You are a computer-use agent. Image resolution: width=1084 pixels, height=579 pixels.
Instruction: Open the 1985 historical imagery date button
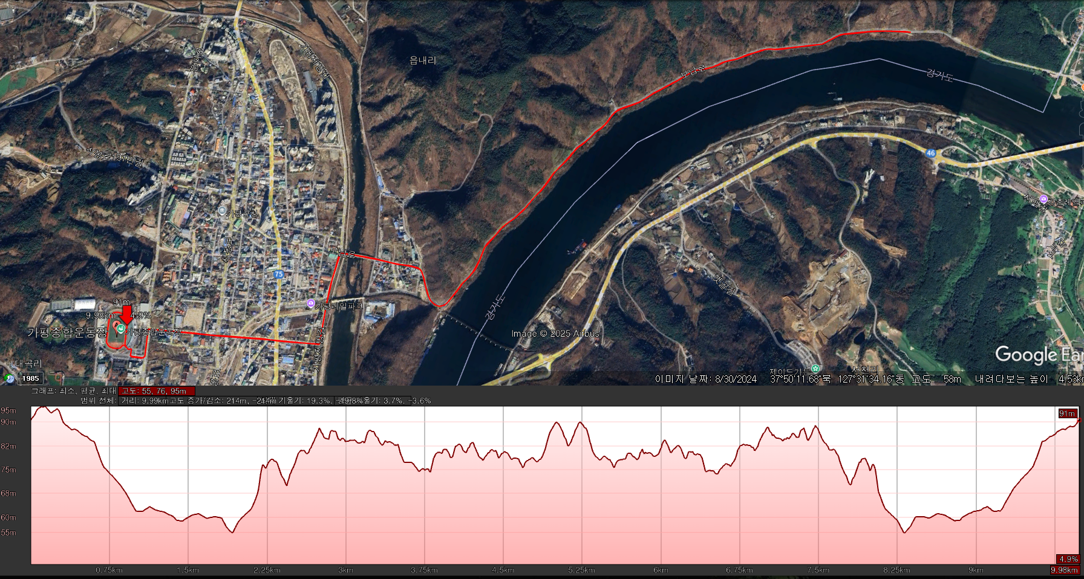pyautogui.click(x=31, y=378)
